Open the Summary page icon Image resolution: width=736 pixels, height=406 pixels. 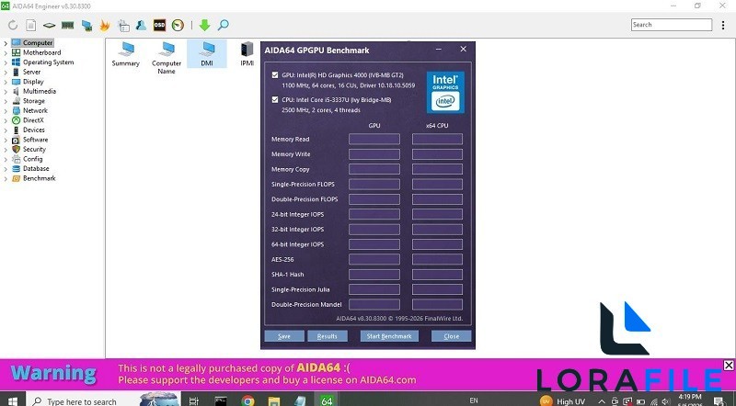point(126,54)
